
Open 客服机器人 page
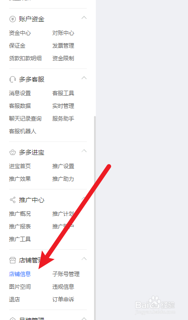[x=23, y=131]
